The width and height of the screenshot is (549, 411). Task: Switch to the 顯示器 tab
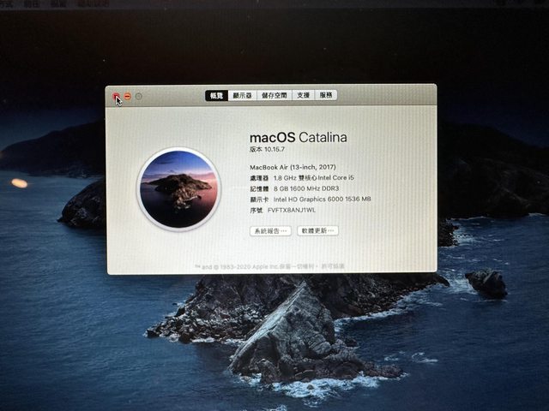pyautogui.click(x=243, y=96)
